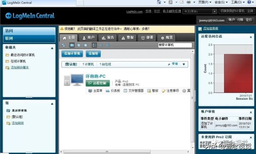Open the 报告 tab

108,38
